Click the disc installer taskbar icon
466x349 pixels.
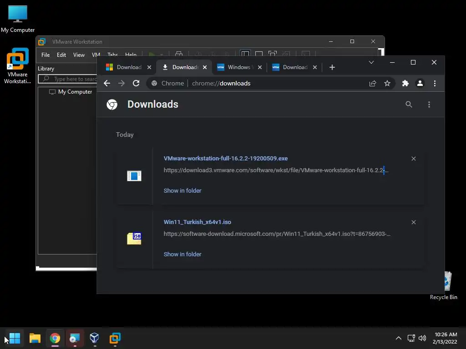click(75, 338)
